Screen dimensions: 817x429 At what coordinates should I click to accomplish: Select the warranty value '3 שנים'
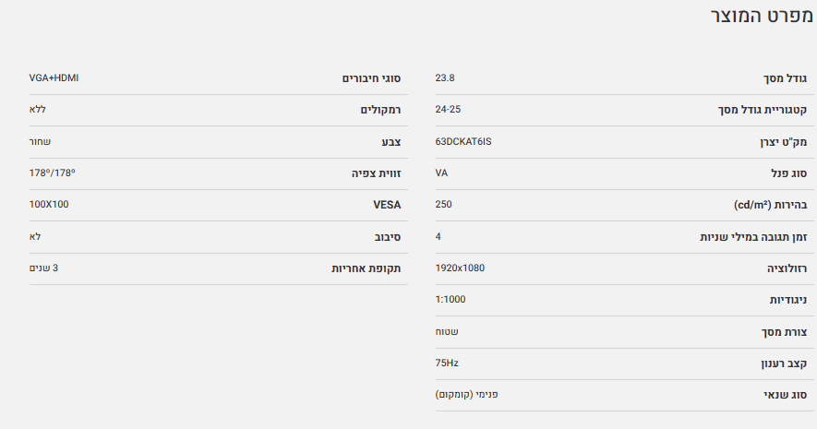point(44,268)
